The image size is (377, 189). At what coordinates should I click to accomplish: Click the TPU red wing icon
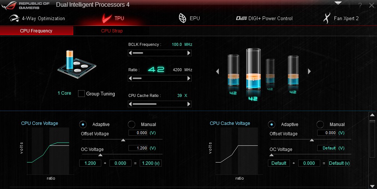pos(106,18)
